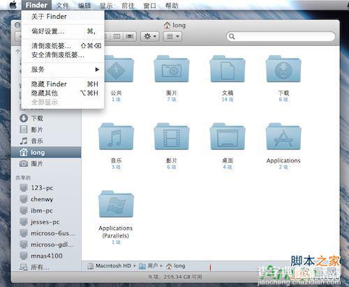The width and height of the screenshot is (349, 287).
Task: Open the arrange-by dropdown in toolbar
Action: pos(173,36)
